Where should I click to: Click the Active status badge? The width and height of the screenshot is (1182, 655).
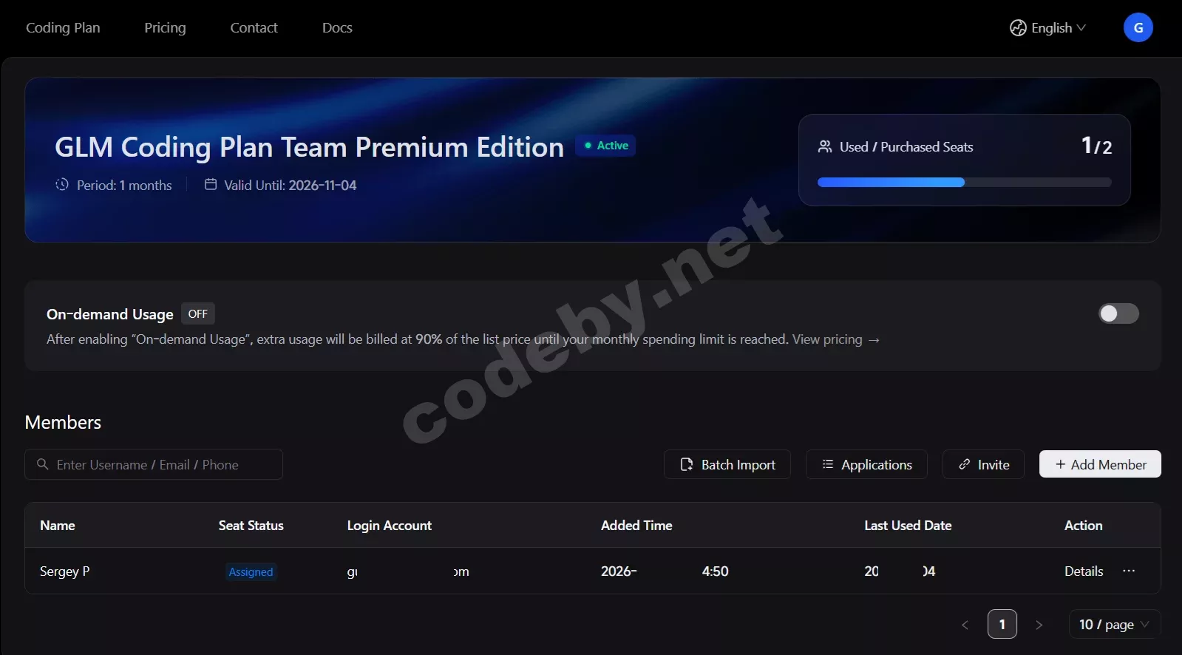coord(606,146)
